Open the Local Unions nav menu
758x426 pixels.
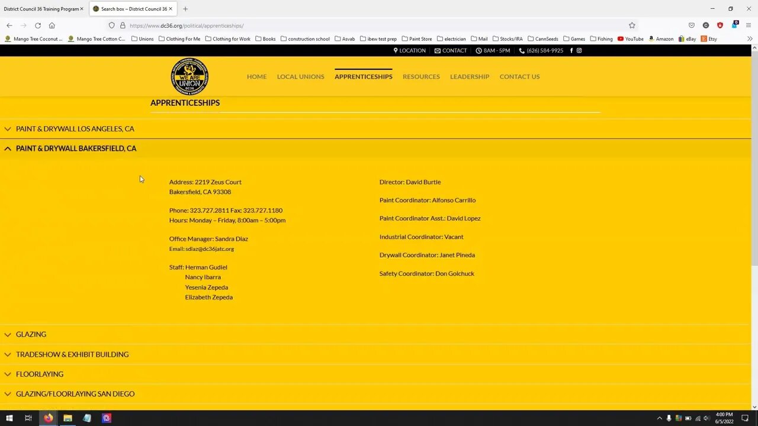(x=301, y=76)
